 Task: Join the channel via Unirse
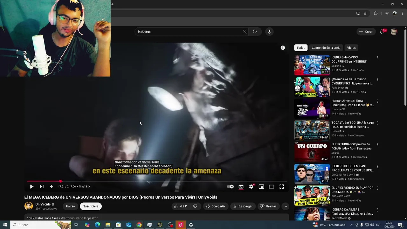[x=70, y=206]
